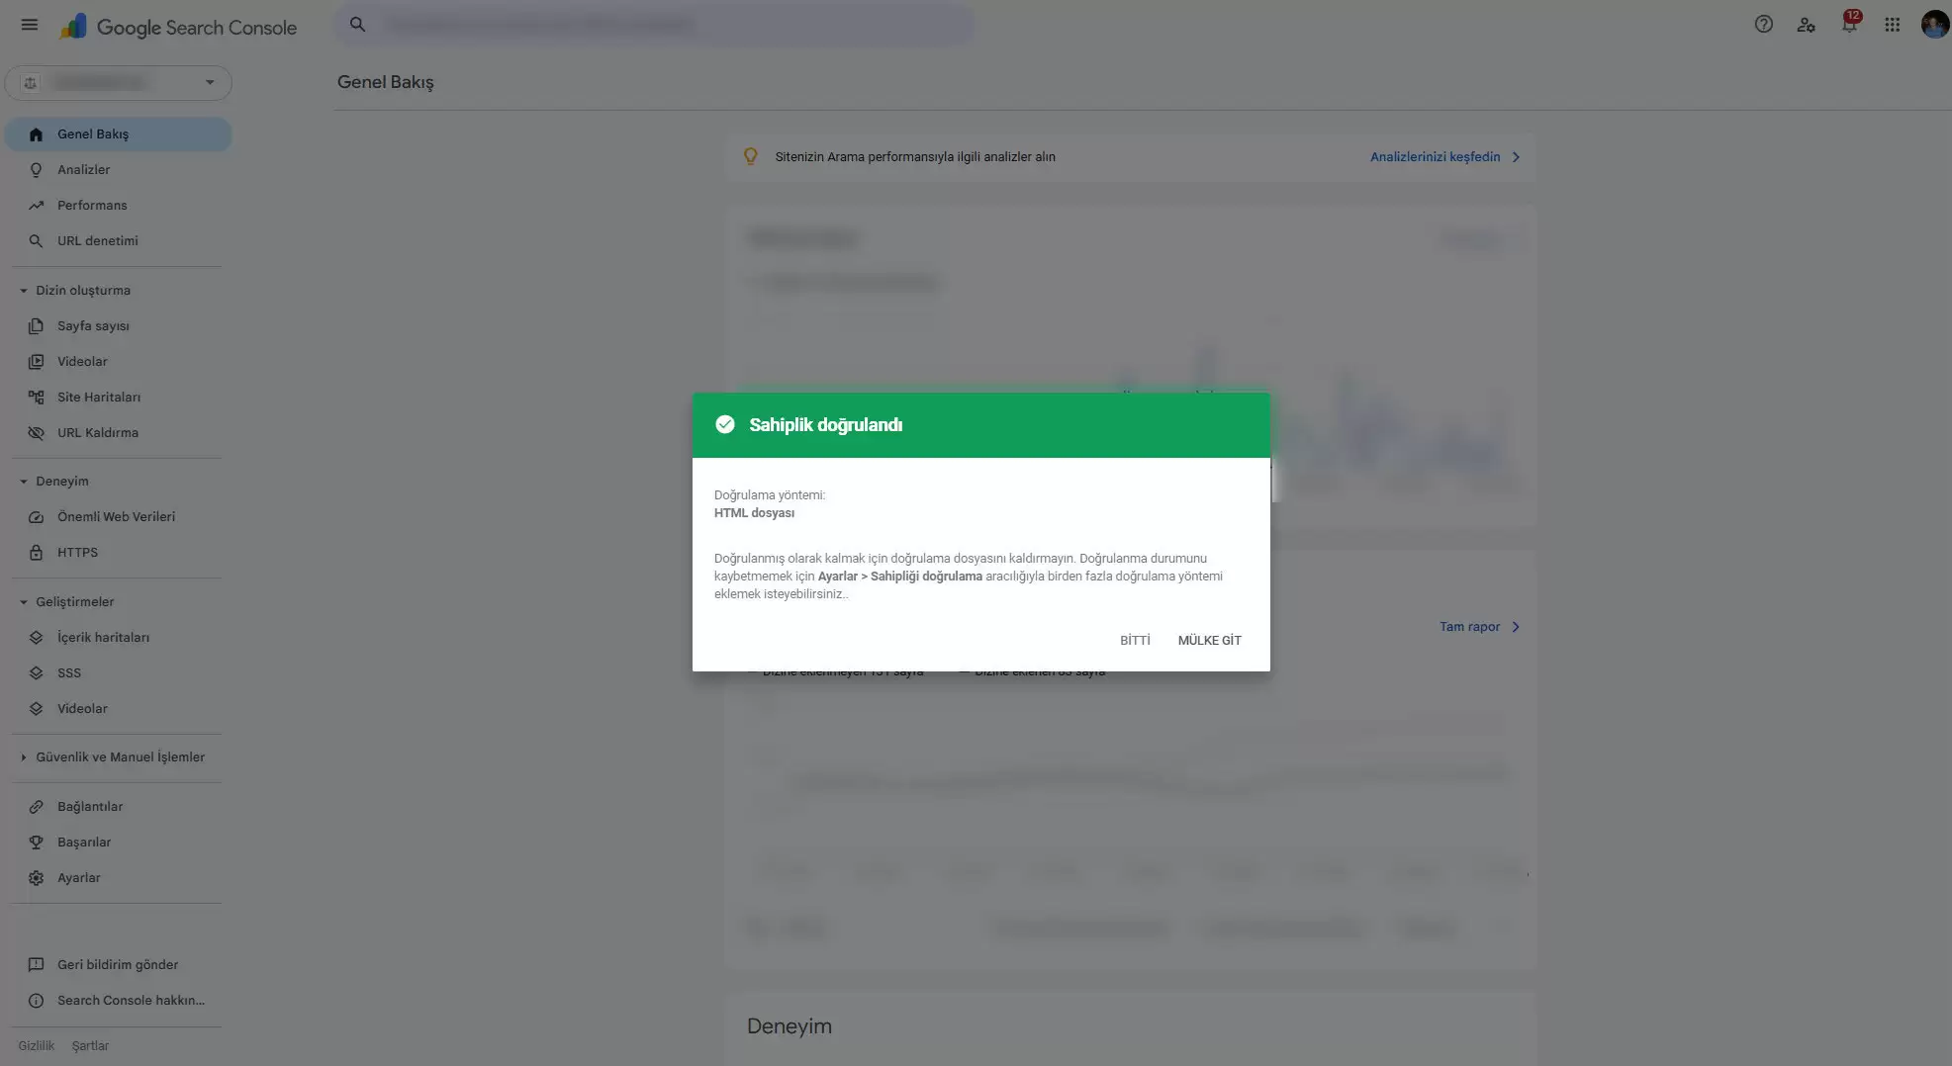
Task: Open the Google apps grid
Action: point(1892,25)
